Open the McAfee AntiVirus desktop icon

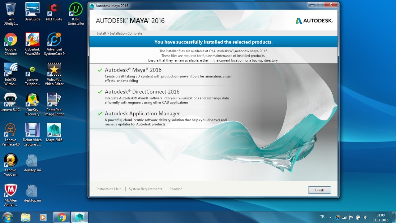pyautogui.click(x=11, y=195)
